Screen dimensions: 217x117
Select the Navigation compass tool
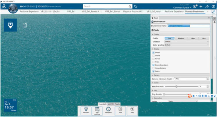click(108, 110)
